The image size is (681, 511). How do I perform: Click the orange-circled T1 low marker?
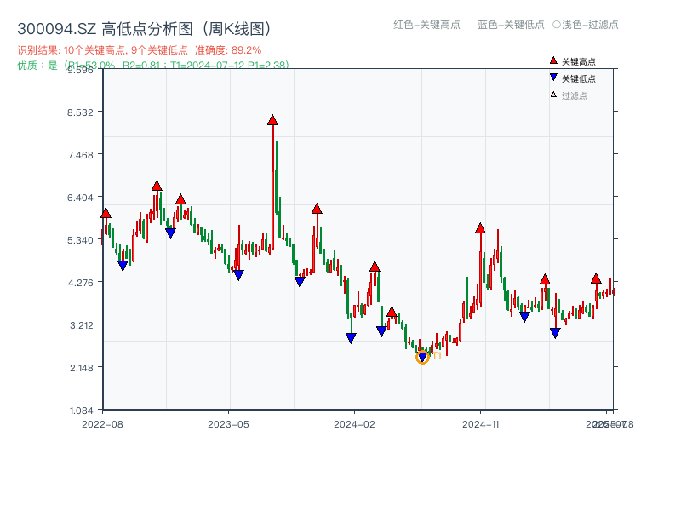(422, 357)
